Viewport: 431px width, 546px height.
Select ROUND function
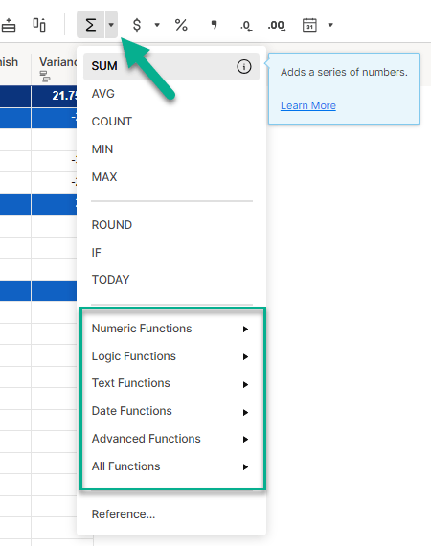pos(171,225)
